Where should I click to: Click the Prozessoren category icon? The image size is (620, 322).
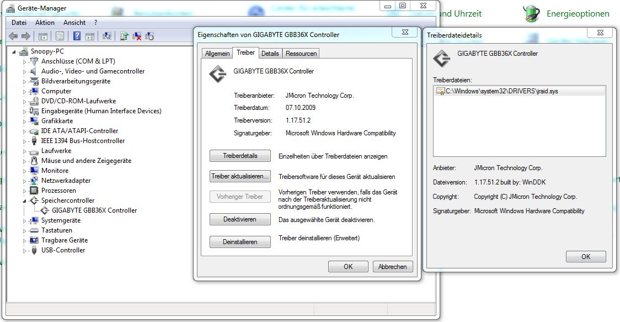(x=34, y=191)
